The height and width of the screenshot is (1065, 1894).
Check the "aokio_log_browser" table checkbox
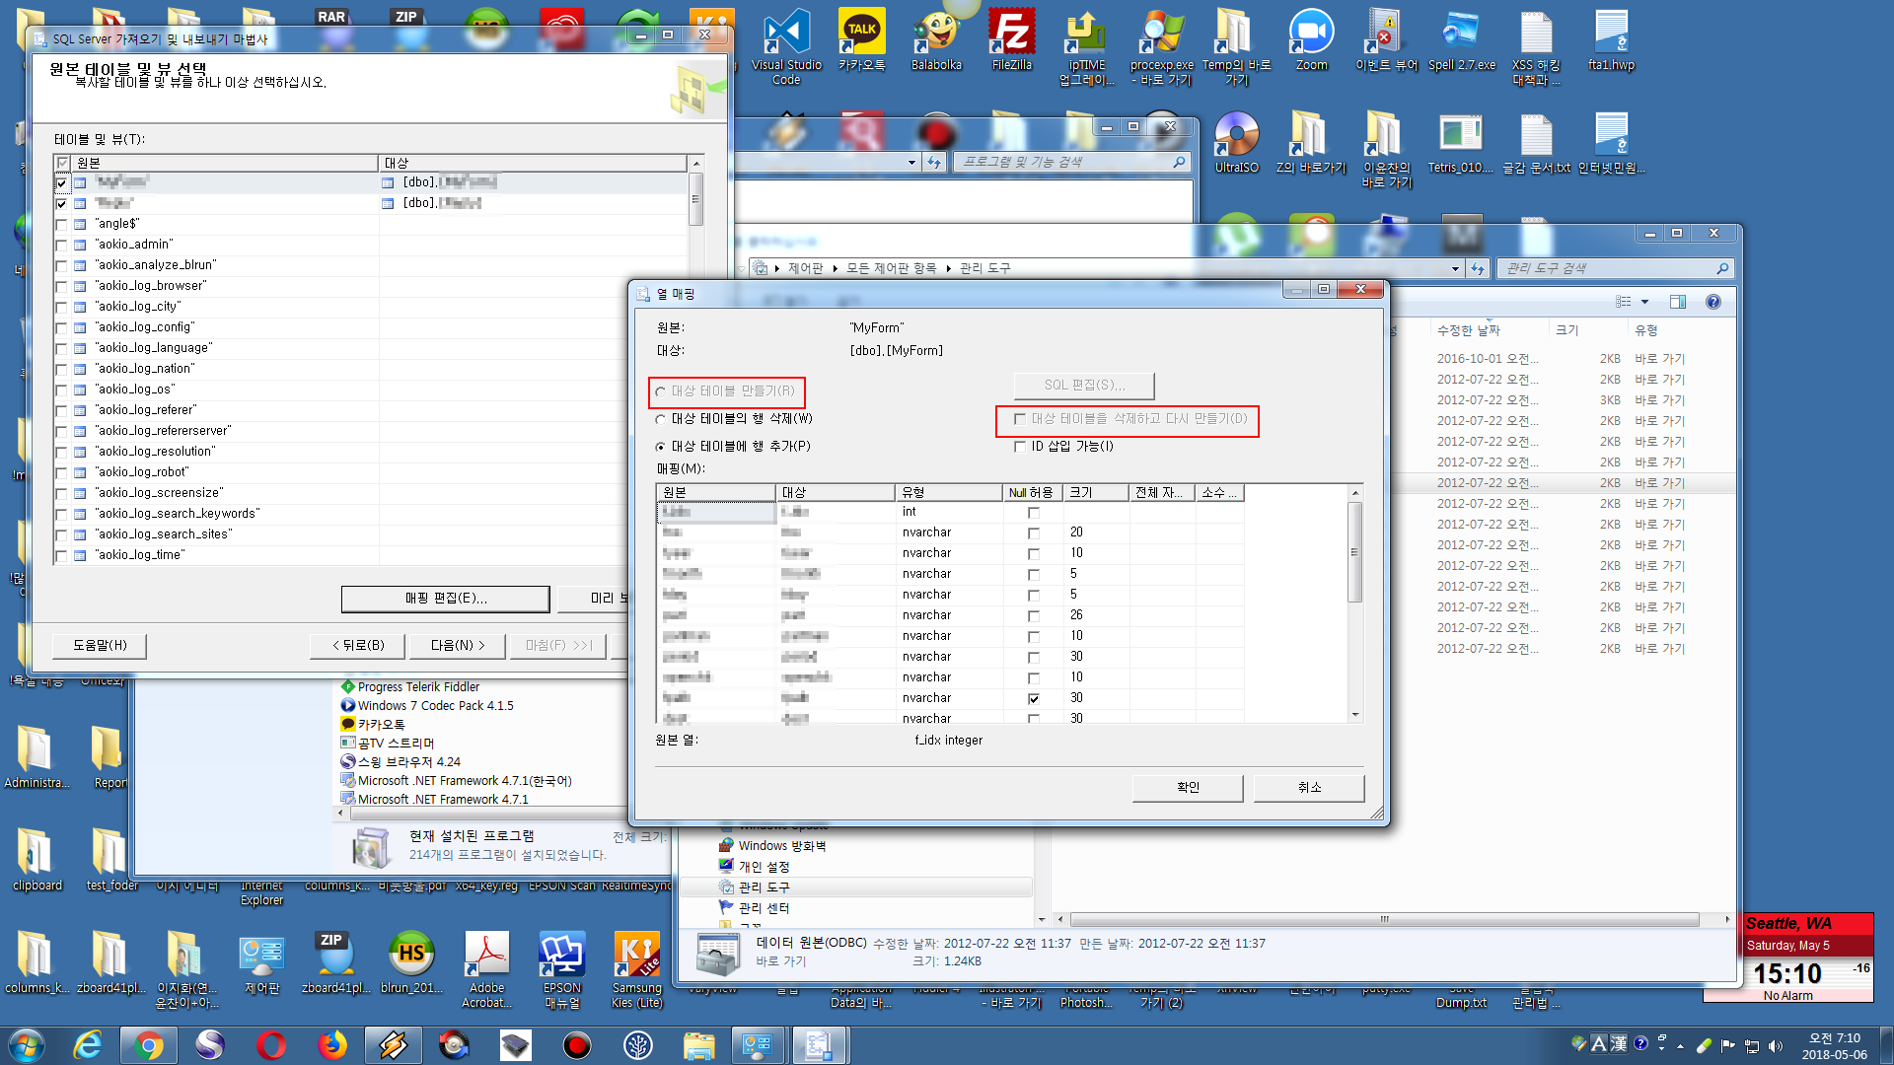(61, 286)
